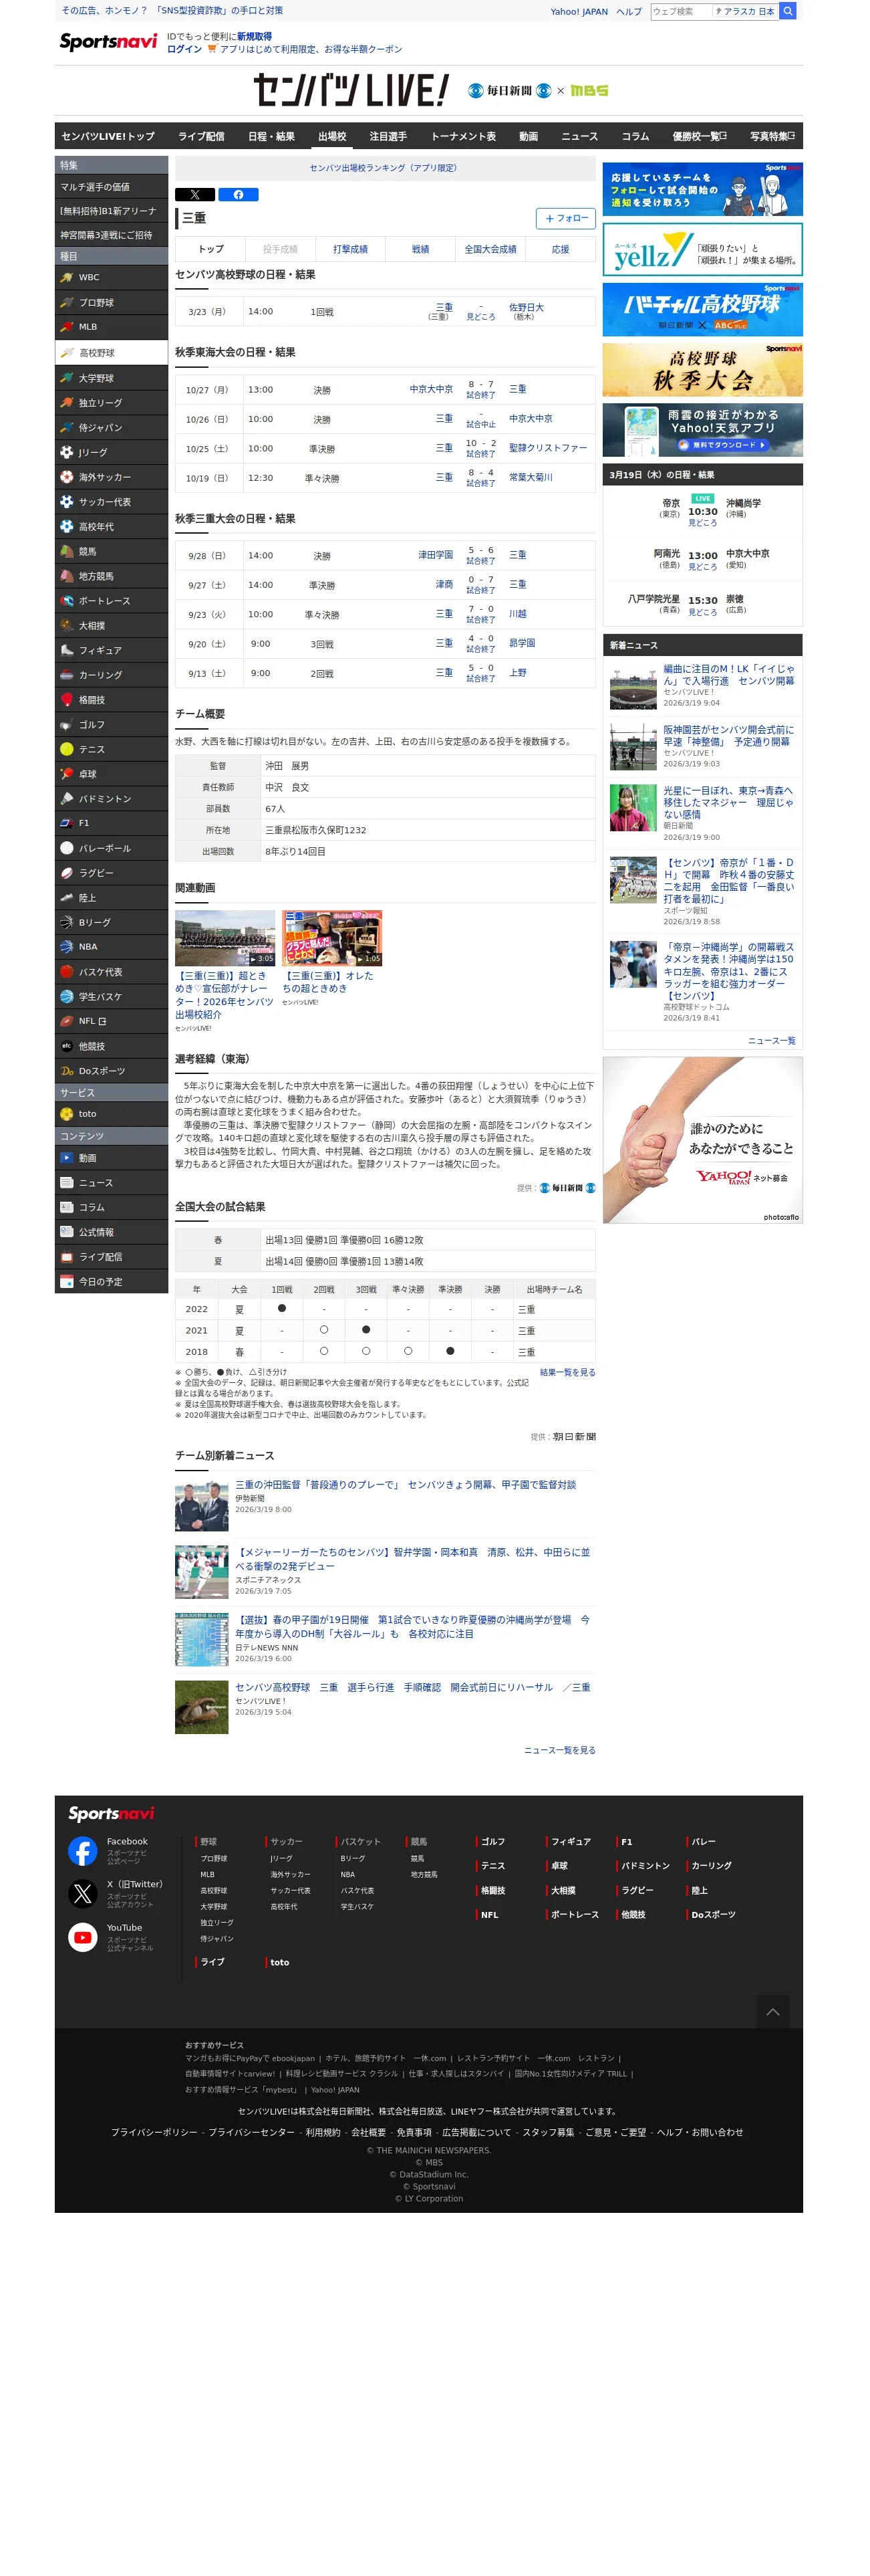870x2576 pixels.
Task: Footer Facebook round icon
Action: (x=82, y=1851)
